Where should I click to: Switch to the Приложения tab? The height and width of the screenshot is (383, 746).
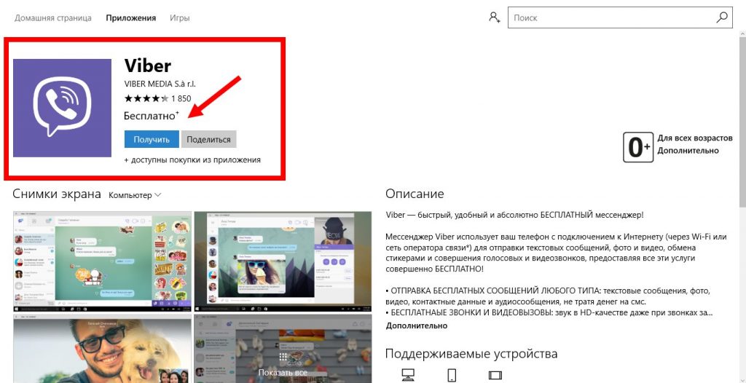point(131,18)
